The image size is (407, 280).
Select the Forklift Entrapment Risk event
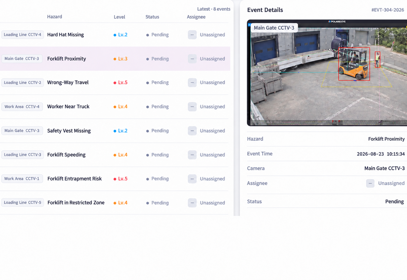(114, 179)
